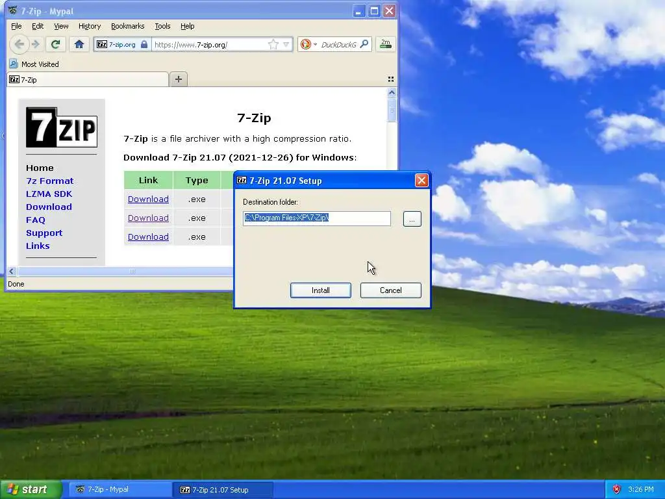The width and height of the screenshot is (665, 499).
Task: Click the browser Forward arrow button
Action: pos(36,44)
